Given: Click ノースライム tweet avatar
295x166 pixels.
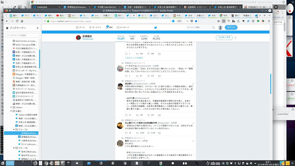Looking at the screenshot, I should [x=120, y=69].
